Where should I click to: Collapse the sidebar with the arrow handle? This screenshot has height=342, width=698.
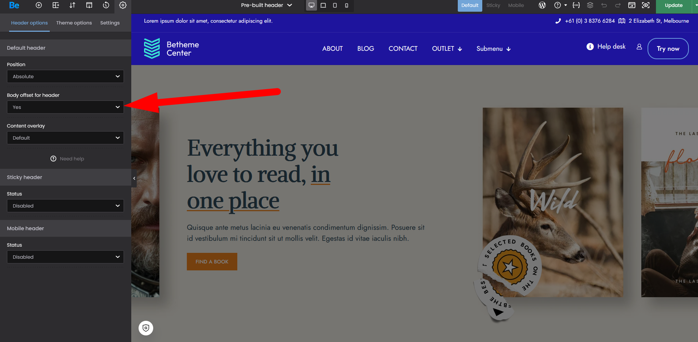coord(134,178)
